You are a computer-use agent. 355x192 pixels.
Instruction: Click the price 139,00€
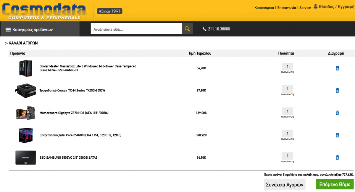tap(201, 113)
